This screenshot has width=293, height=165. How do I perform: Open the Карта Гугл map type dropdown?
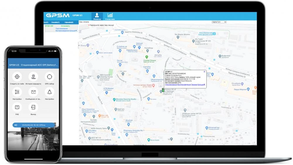[x=219, y=22]
